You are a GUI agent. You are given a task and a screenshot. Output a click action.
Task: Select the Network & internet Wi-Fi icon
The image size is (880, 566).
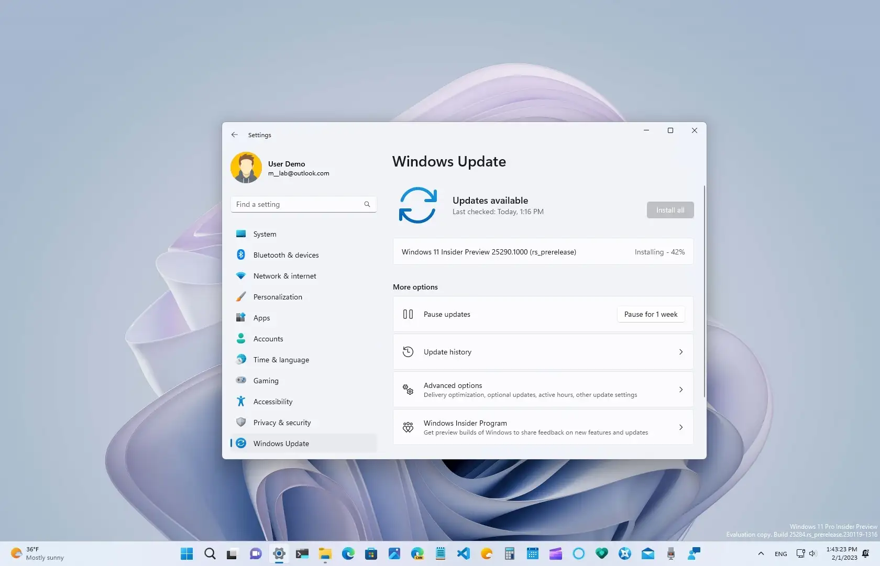click(241, 276)
